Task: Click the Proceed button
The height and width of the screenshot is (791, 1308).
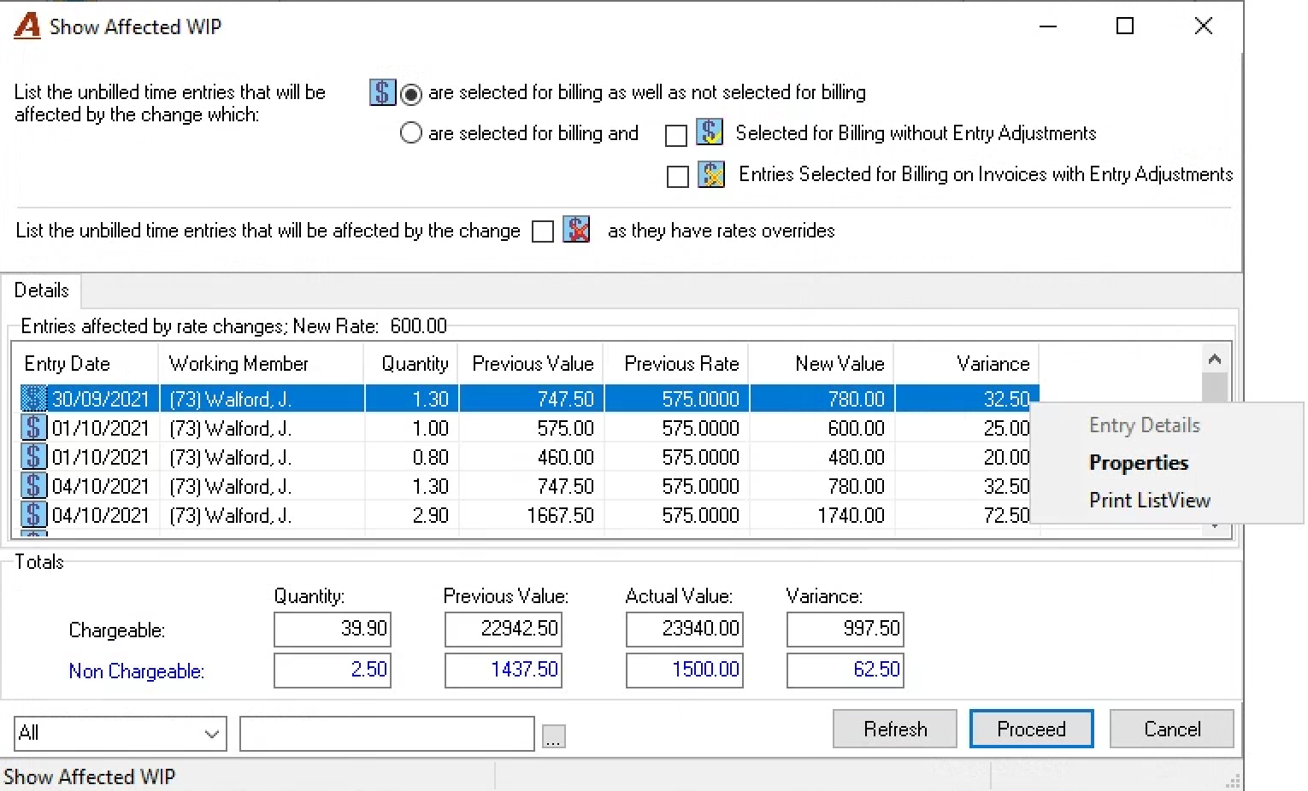Action: click(1031, 729)
